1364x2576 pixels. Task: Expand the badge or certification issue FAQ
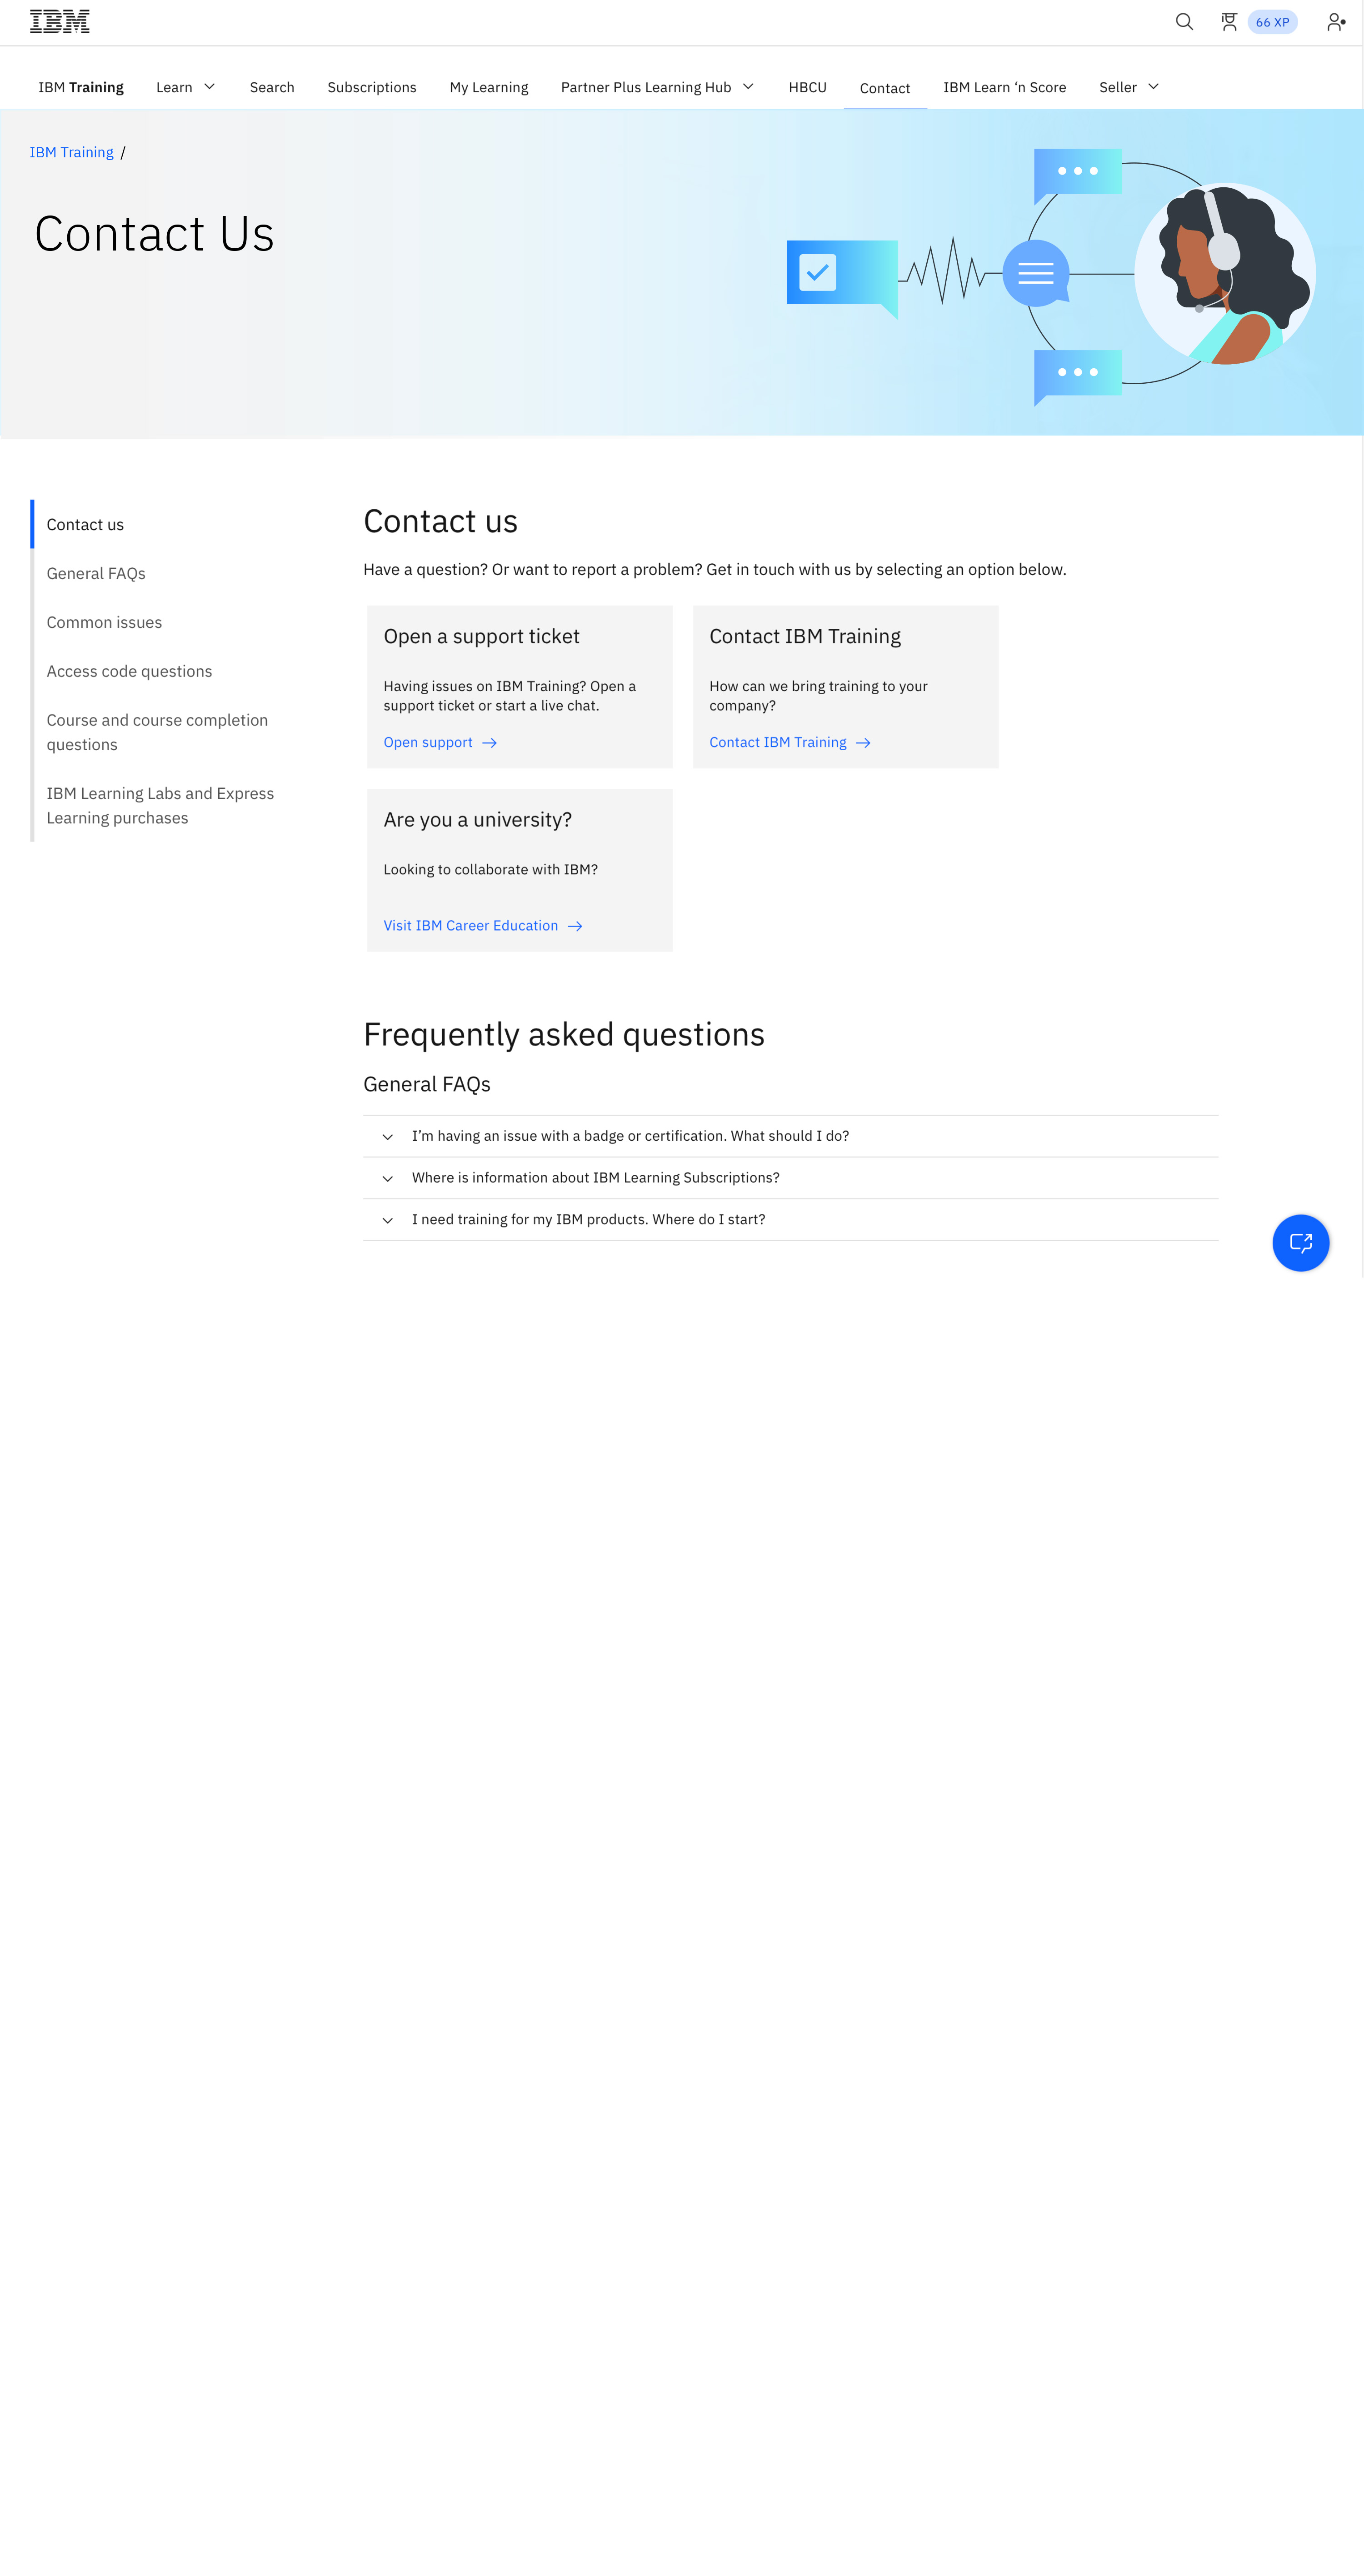pyautogui.click(x=630, y=1136)
